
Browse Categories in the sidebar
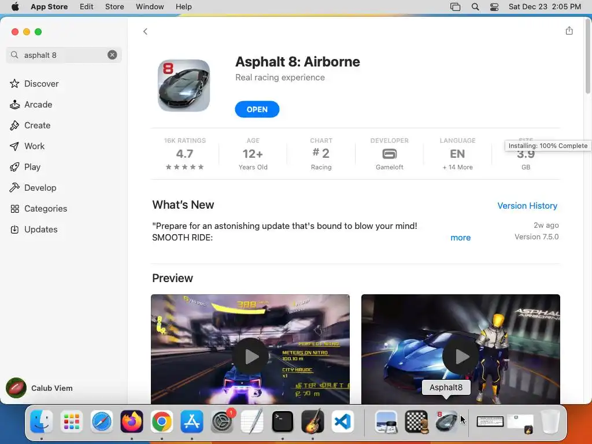coord(38,208)
